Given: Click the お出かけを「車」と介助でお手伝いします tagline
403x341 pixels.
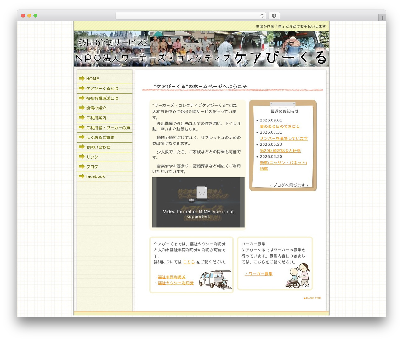Looking at the screenshot, I should [x=291, y=26].
